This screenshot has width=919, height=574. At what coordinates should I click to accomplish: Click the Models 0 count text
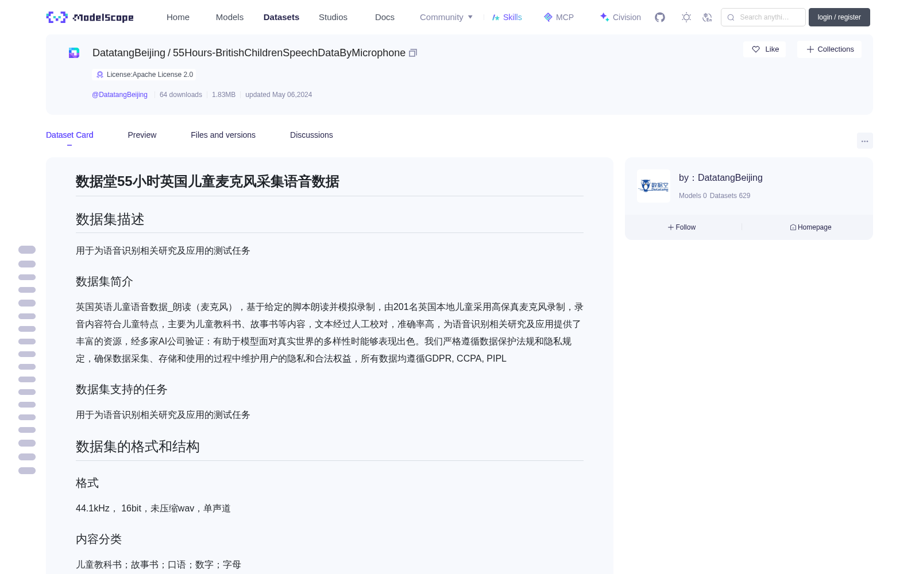pyautogui.click(x=693, y=196)
